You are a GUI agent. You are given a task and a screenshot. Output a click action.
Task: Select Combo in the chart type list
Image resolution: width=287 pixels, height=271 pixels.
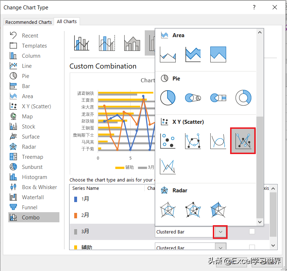pos(34,218)
